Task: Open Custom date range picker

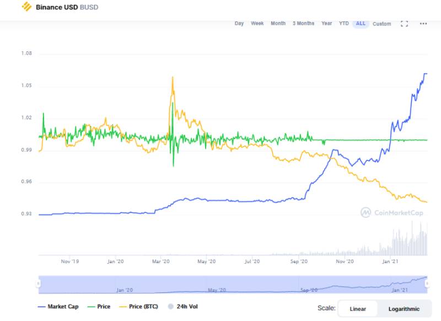Action: [381, 24]
